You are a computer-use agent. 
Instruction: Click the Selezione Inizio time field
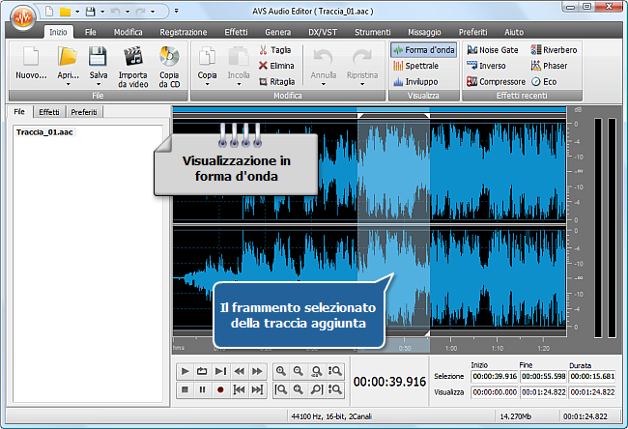coord(493,376)
